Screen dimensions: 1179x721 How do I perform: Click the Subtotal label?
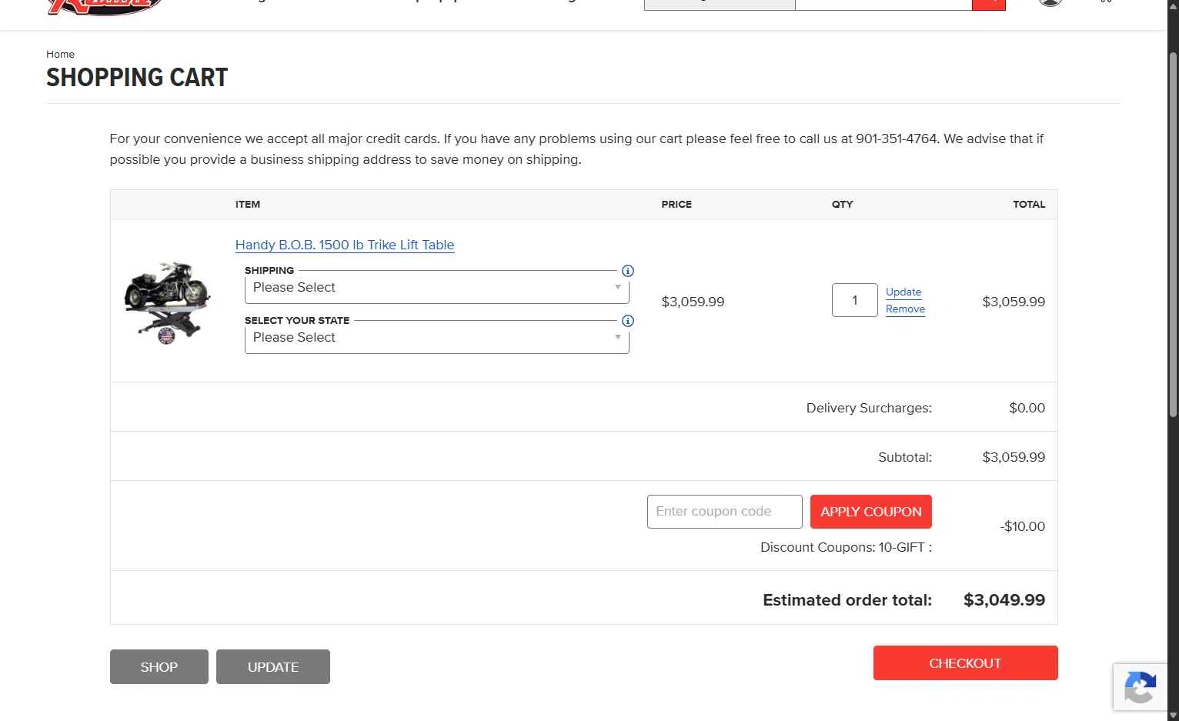coord(905,457)
